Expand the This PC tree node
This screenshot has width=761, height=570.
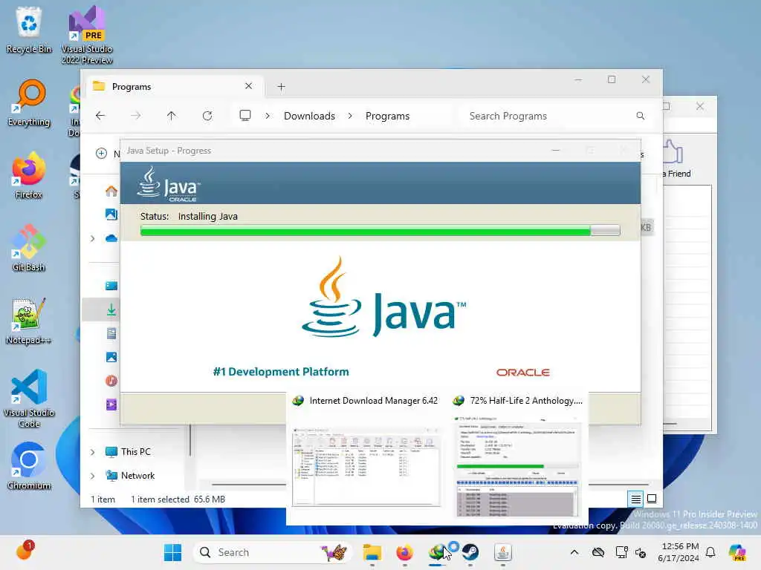93,452
